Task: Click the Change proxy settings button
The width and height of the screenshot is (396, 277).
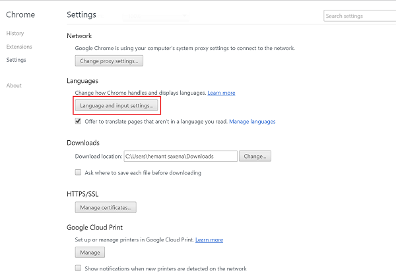Action: tap(109, 61)
